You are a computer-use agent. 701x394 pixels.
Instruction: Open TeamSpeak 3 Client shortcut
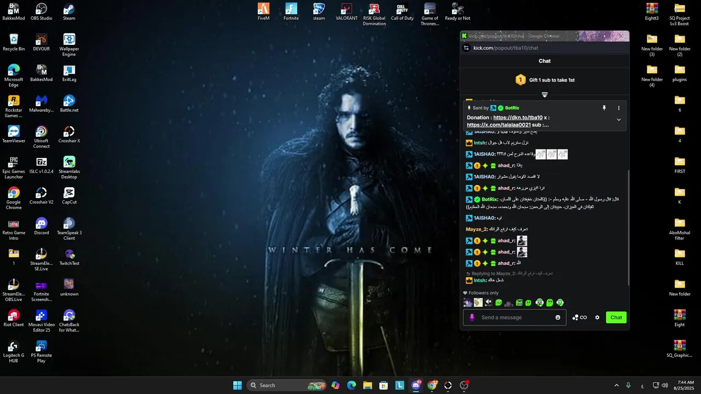click(69, 229)
